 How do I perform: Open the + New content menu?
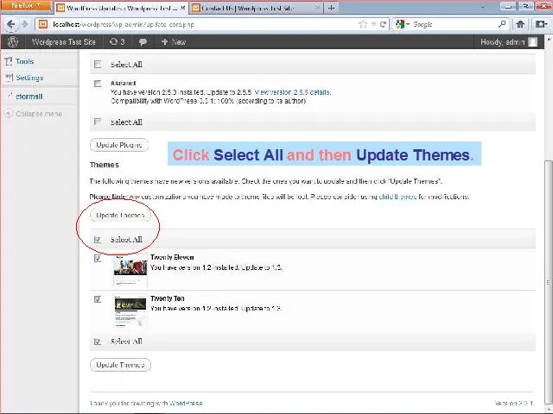pyautogui.click(x=174, y=41)
